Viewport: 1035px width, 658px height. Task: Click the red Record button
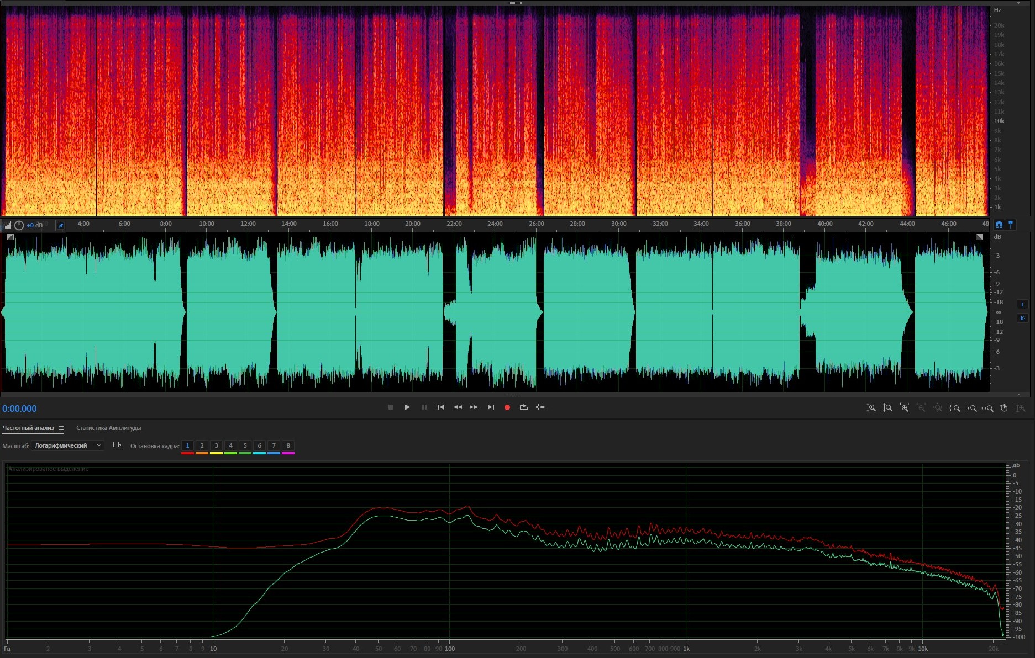click(x=507, y=407)
